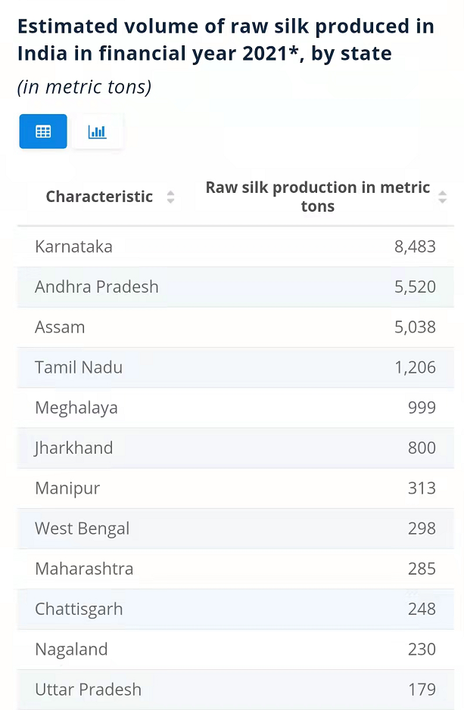Image resolution: width=464 pixels, height=710 pixels.
Task: Click Tamil Nadu in the table
Action: [79, 367]
